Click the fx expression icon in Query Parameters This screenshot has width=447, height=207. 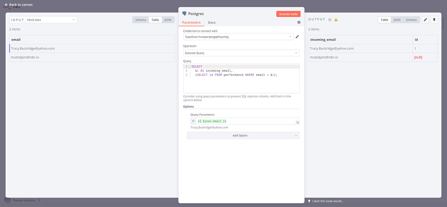pos(193,121)
